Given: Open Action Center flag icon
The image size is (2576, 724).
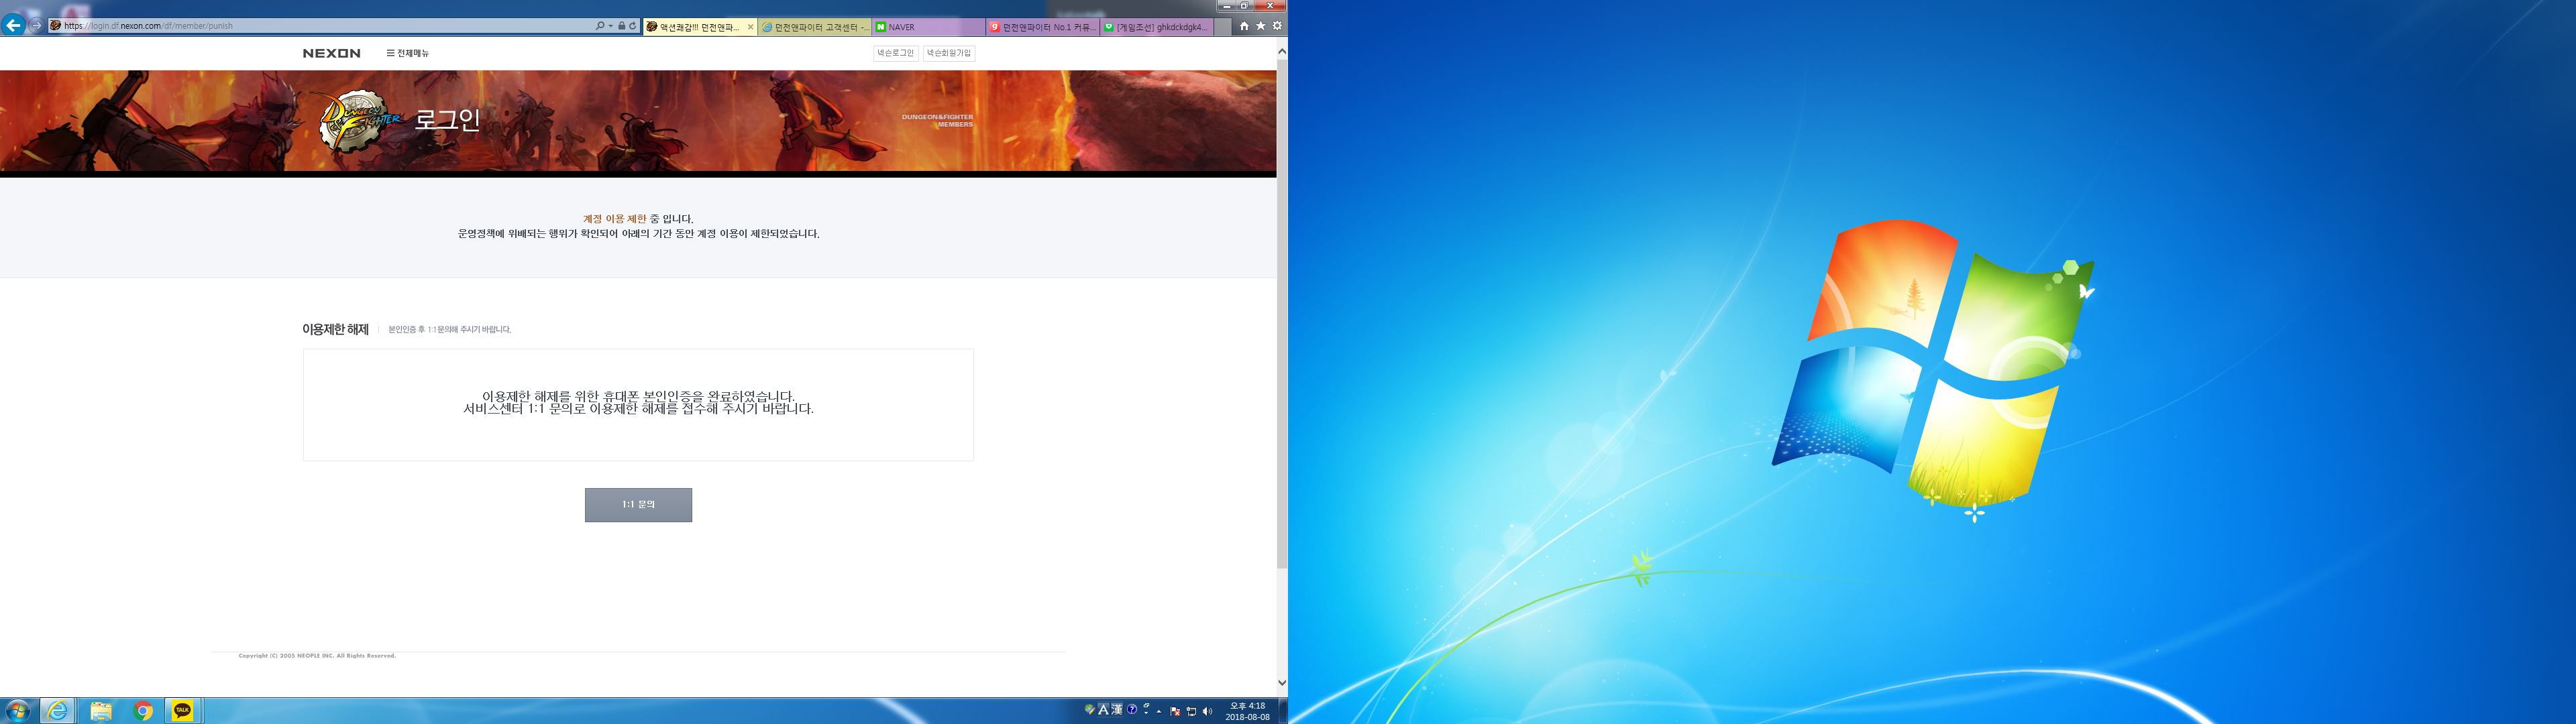Looking at the screenshot, I should tap(1175, 711).
